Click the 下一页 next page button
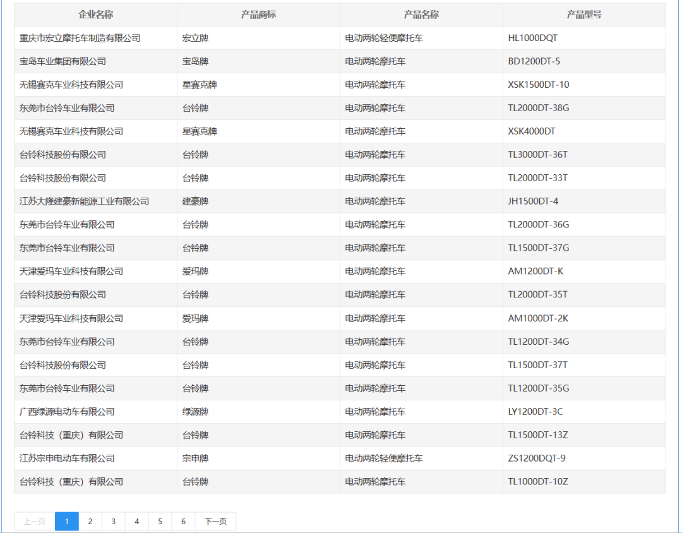682x533 pixels. [215, 521]
